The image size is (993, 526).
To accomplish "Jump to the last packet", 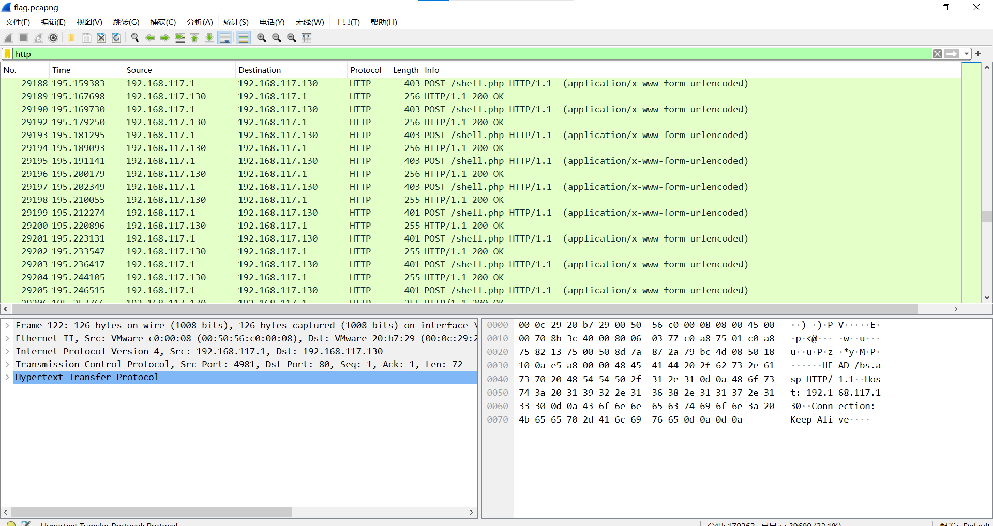I will [x=209, y=38].
